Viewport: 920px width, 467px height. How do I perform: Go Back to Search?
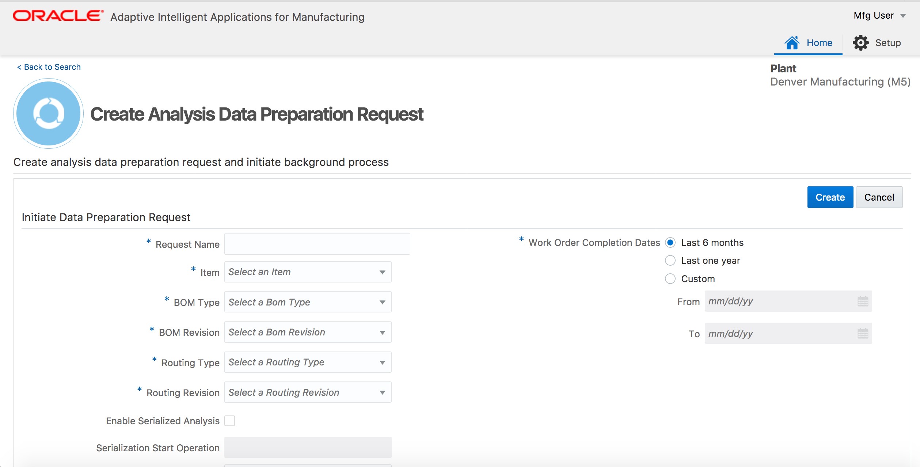[x=49, y=67]
